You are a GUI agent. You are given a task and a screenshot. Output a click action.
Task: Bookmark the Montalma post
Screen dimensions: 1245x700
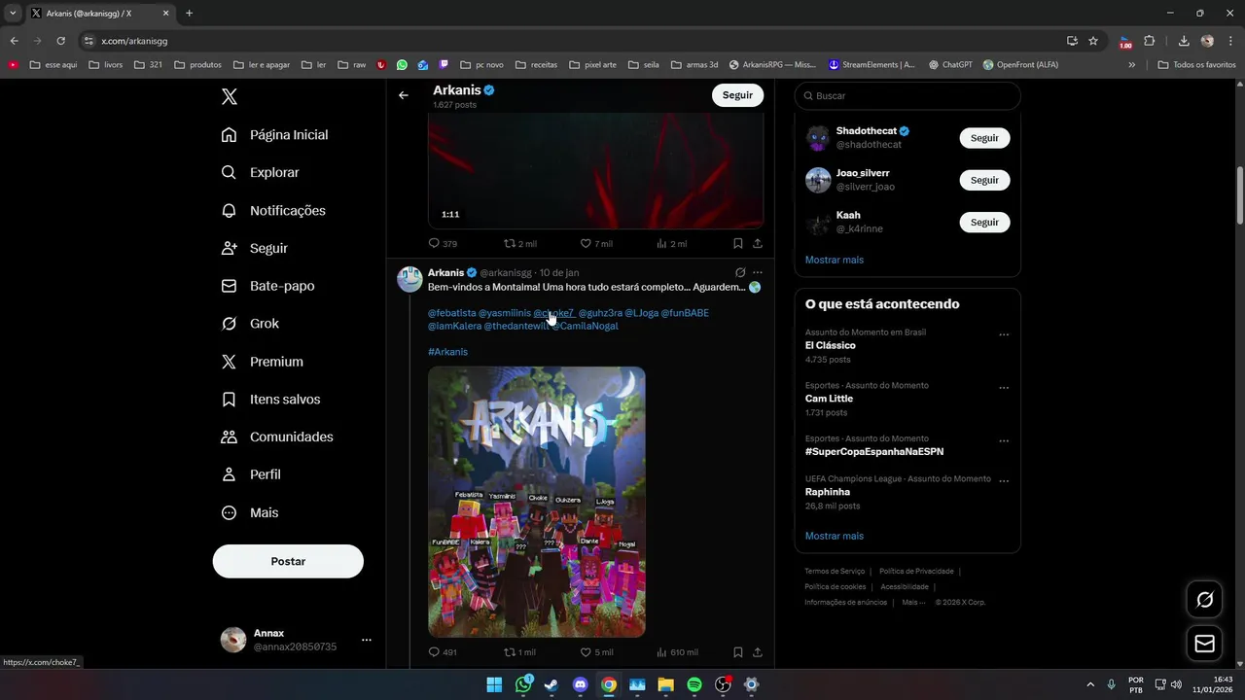[738, 652]
